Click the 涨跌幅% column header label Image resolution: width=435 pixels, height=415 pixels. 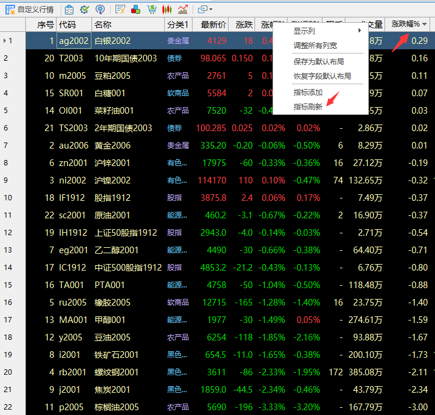(406, 24)
